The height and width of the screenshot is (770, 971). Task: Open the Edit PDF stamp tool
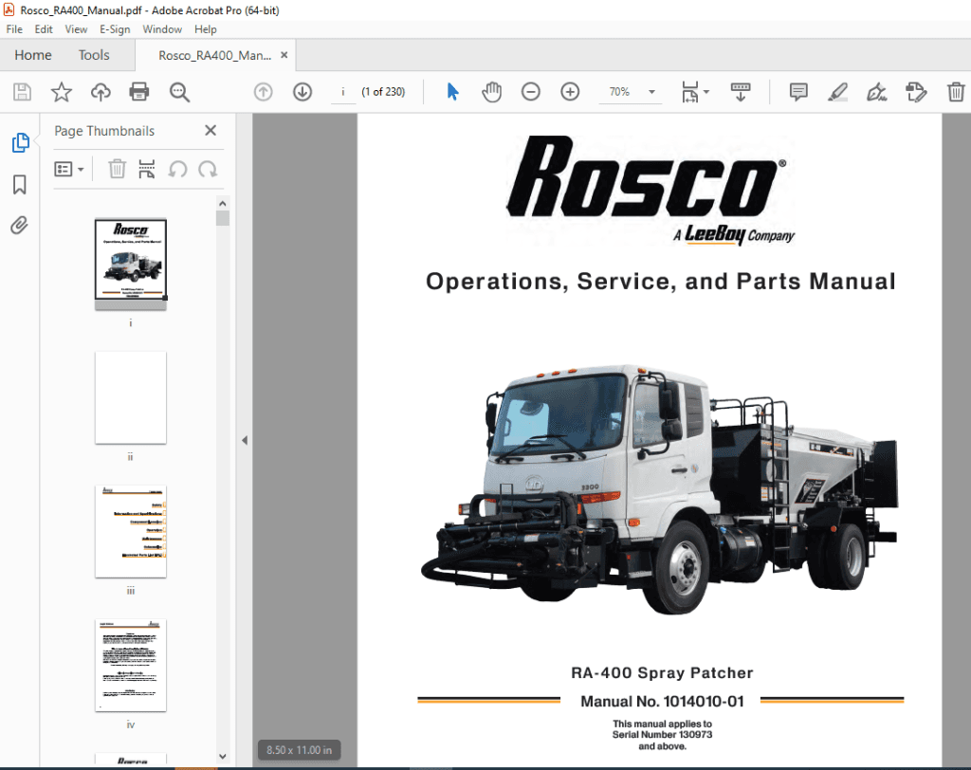[x=916, y=92]
